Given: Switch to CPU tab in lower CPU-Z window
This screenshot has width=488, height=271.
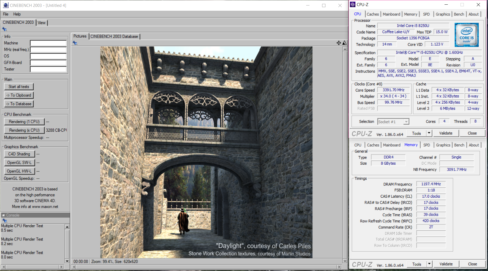Looking at the screenshot, I should [358, 145].
